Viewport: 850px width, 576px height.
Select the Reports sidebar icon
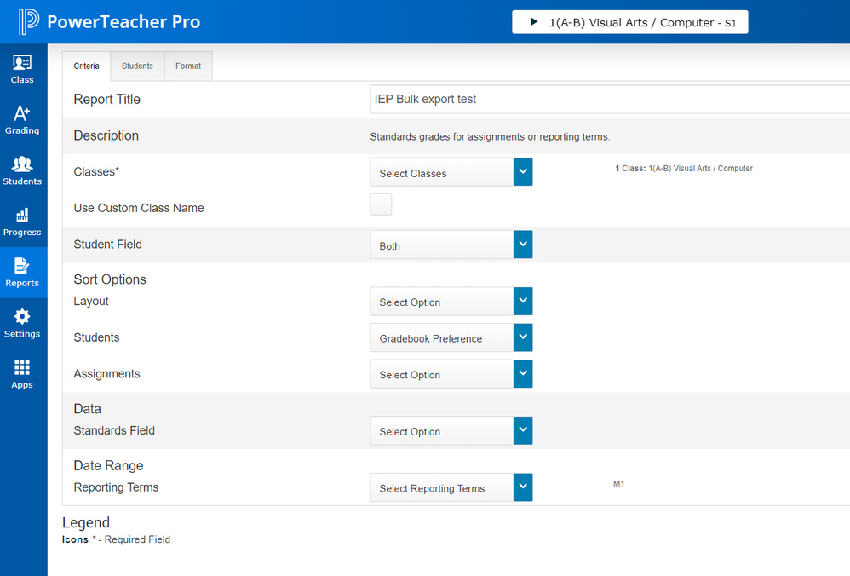click(22, 267)
